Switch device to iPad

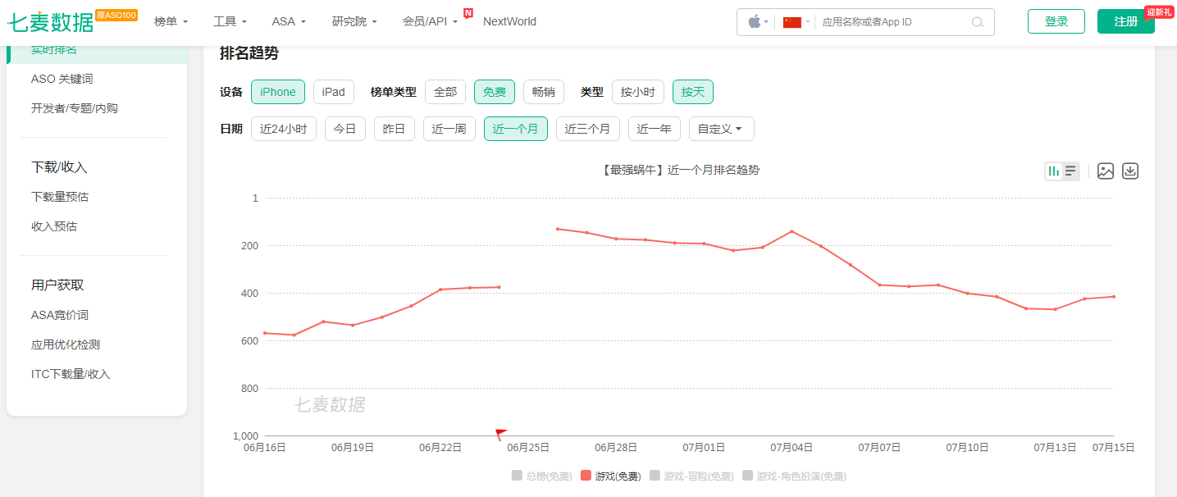click(333, 92)
